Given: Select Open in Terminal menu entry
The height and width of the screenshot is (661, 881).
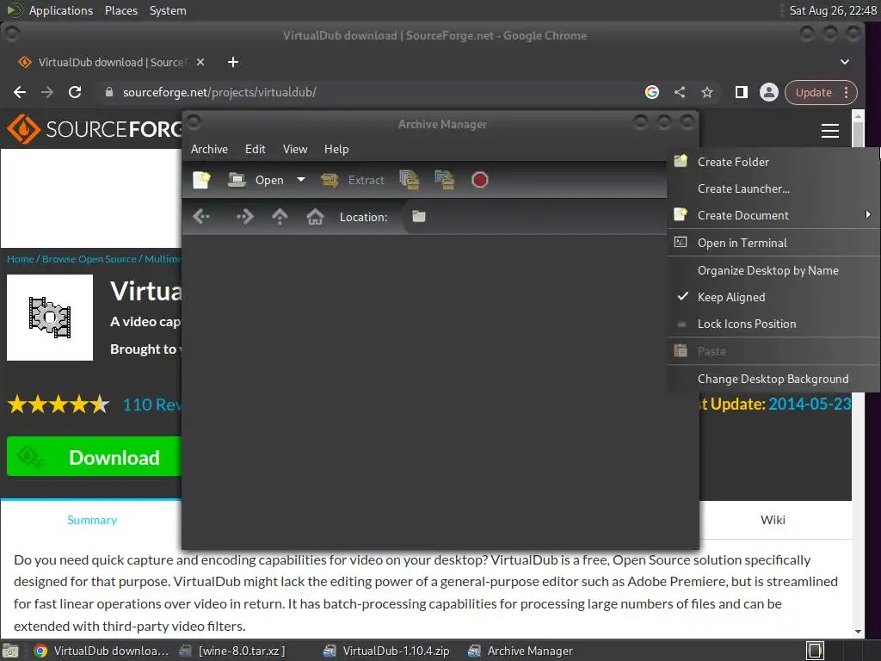Looking at the screenshot, I should click(x=773, y=243).
